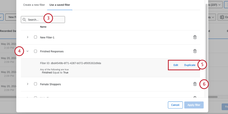Select the Use a saved filter tab
Screen dimensions: 228x114
(60, 5)
